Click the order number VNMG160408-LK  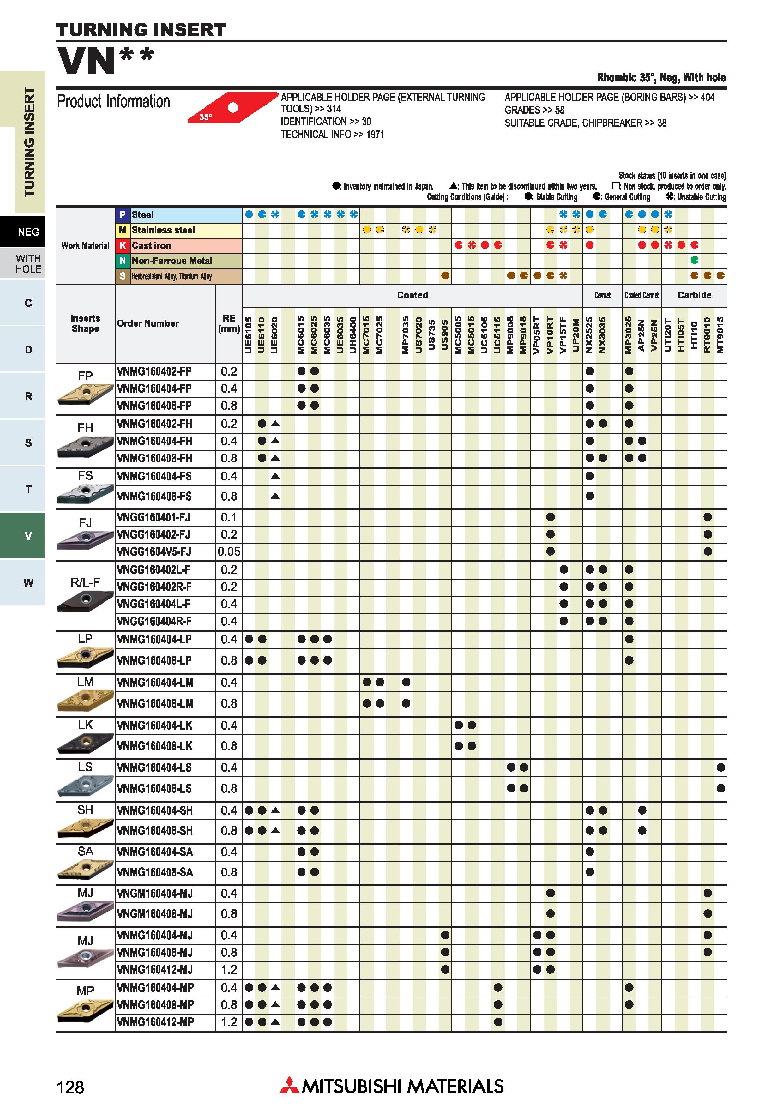coord(155,747)
